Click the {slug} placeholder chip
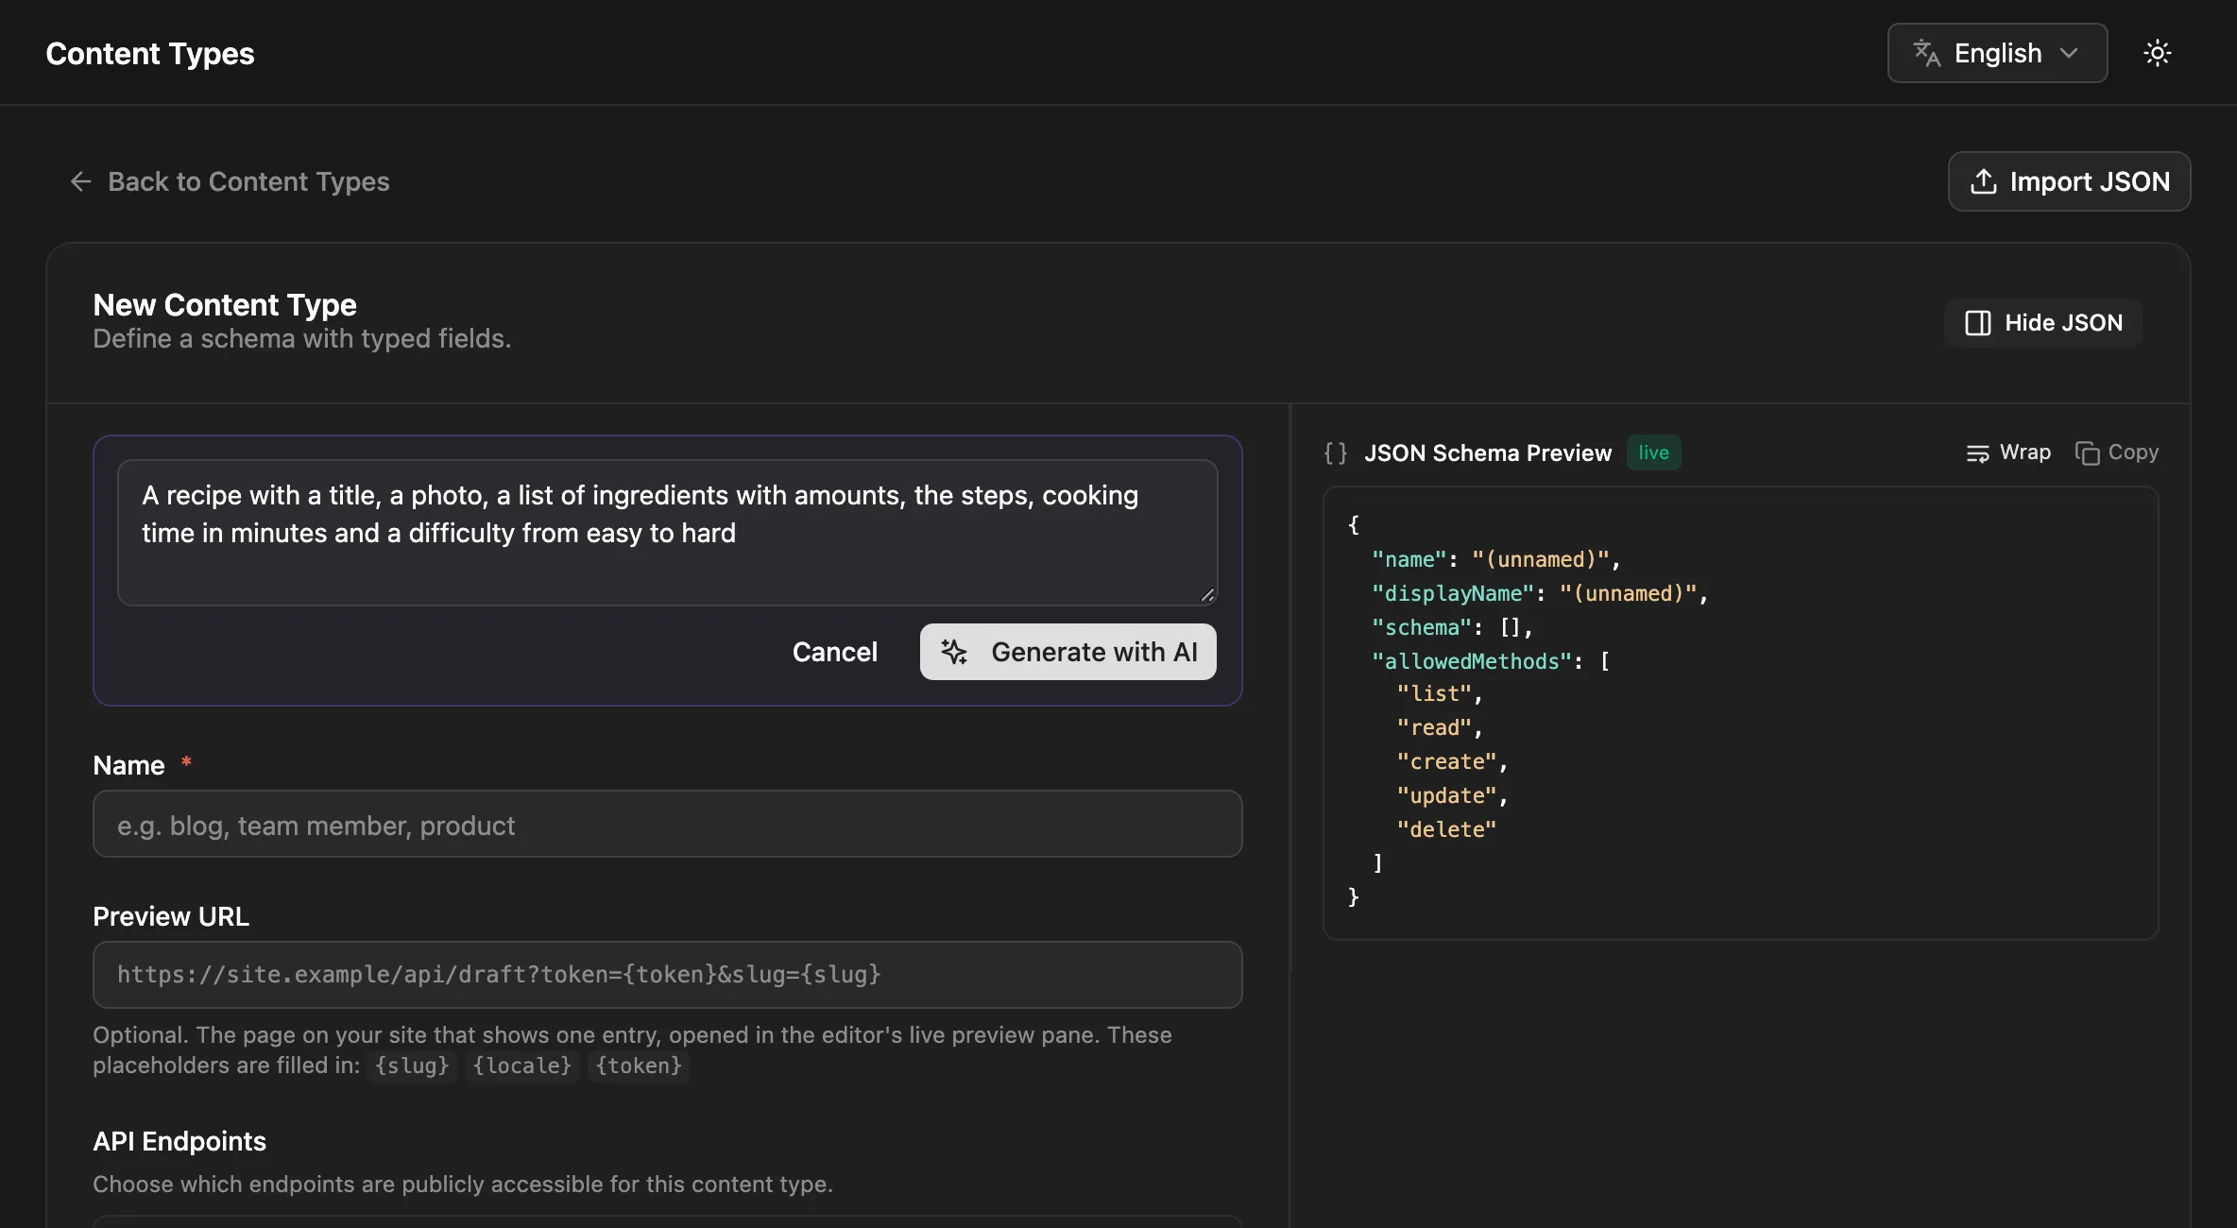 pyautogui.click(x=412, y=1066)
